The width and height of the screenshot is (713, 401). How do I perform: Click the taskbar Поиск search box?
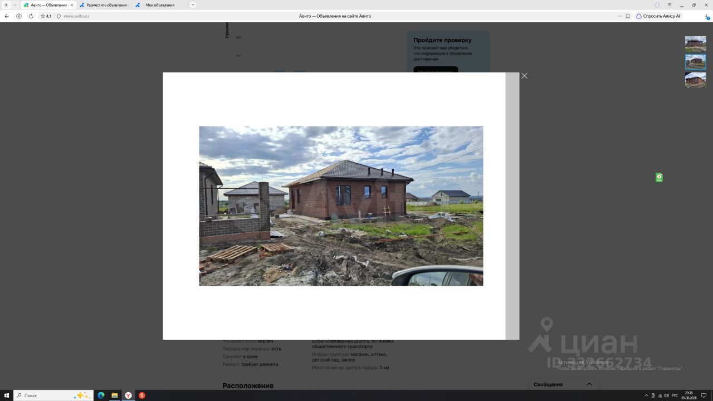pyautogui.click(x=53, y=395)
